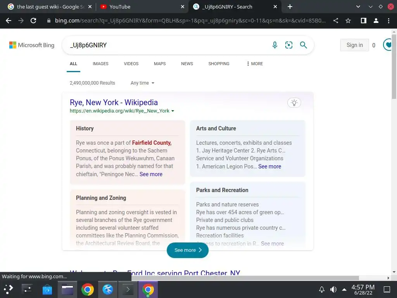Click See more in Arts and Culture
This screenshot has height=298, width=397.
click(270, 166)
